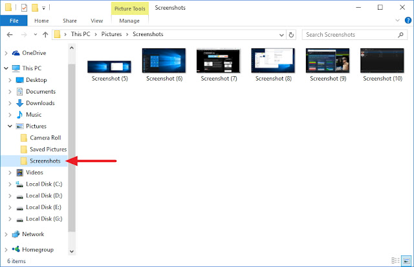Collapse the This PC tree node

6,68
